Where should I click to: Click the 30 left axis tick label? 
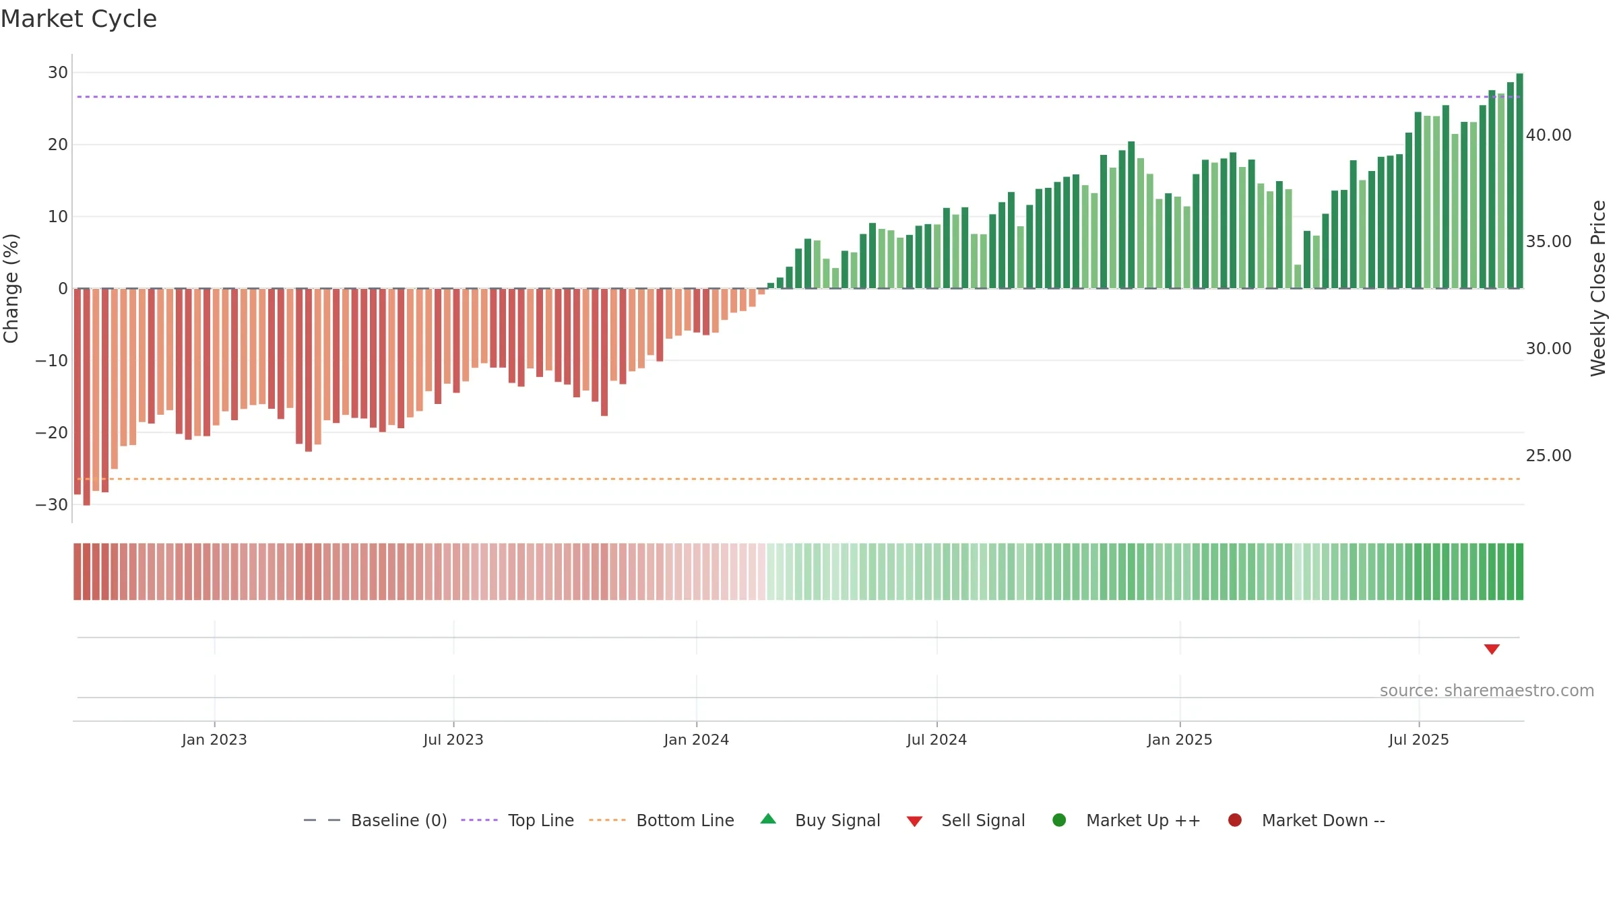58,73
